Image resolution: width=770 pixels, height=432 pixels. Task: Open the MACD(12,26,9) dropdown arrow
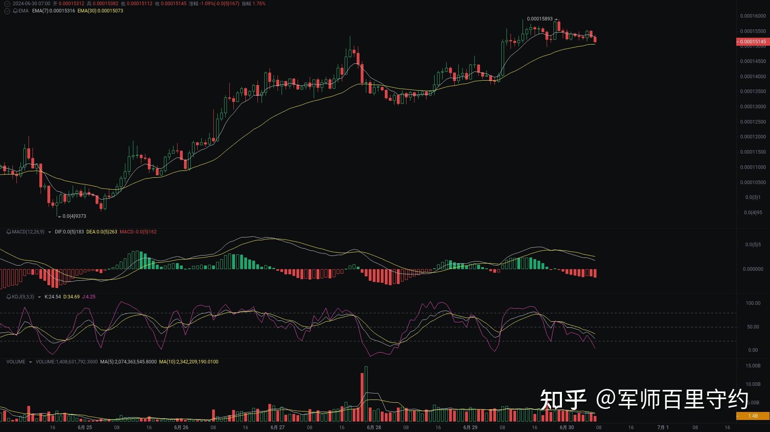pyautogui.click(x=49, y=232)
